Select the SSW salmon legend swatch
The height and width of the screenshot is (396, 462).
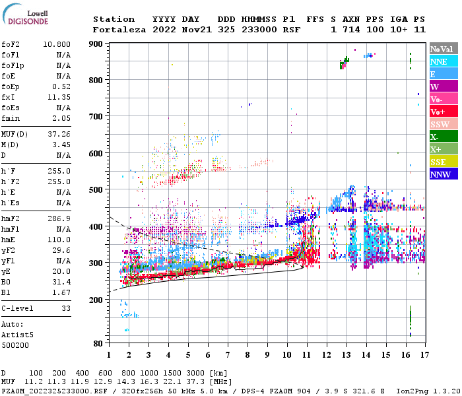tap(444, 124)
